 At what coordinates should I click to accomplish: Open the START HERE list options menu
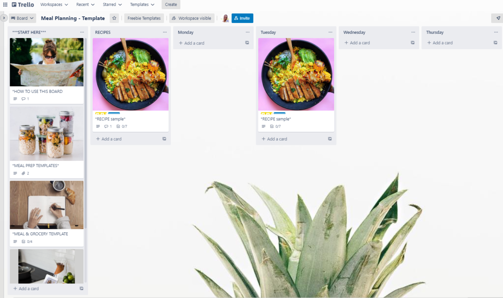(82, 32)
